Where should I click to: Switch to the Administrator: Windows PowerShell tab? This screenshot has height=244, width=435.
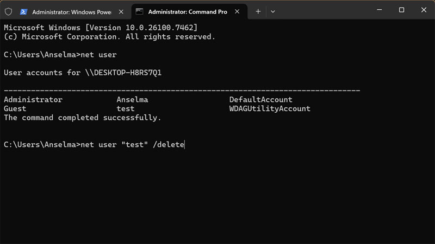(x=71, y=11)
